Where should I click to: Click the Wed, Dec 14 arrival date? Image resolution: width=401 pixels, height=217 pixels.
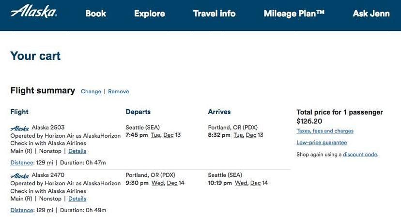[251, 183]
